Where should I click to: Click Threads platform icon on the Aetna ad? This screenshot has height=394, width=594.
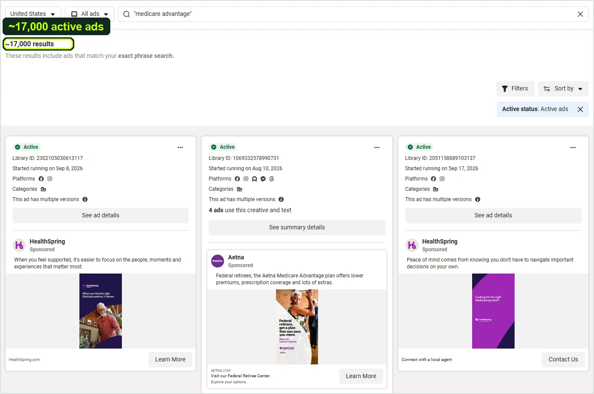point(272,179)
